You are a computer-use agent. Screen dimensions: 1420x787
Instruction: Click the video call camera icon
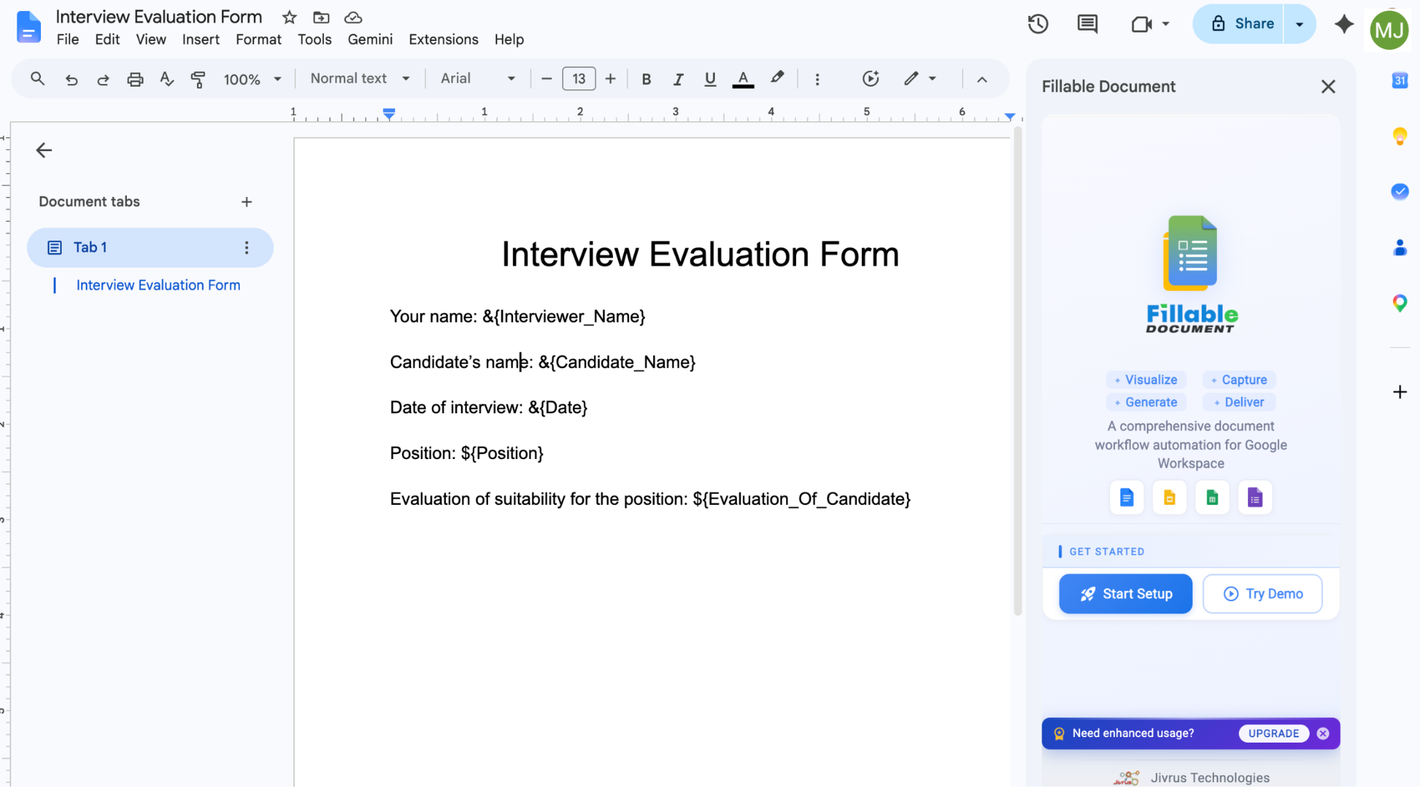pyautogui.click(x=1141, y=24)
